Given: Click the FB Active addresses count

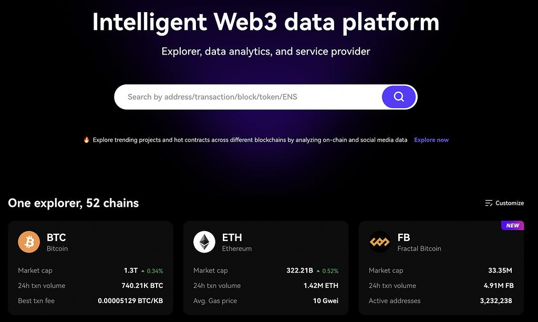Looking at the screenshot, I should [495, 301].
